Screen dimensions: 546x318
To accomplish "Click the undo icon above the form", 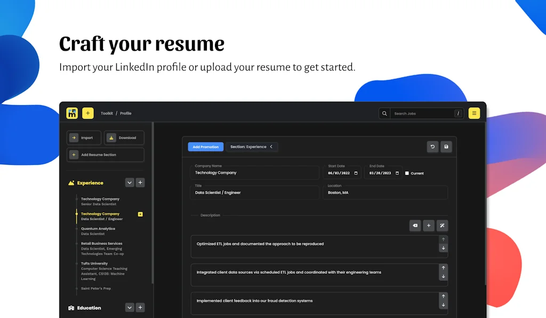I will click(432, 146).
